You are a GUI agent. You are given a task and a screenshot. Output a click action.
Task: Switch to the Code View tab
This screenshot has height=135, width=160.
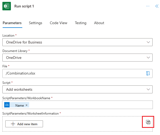58,23
